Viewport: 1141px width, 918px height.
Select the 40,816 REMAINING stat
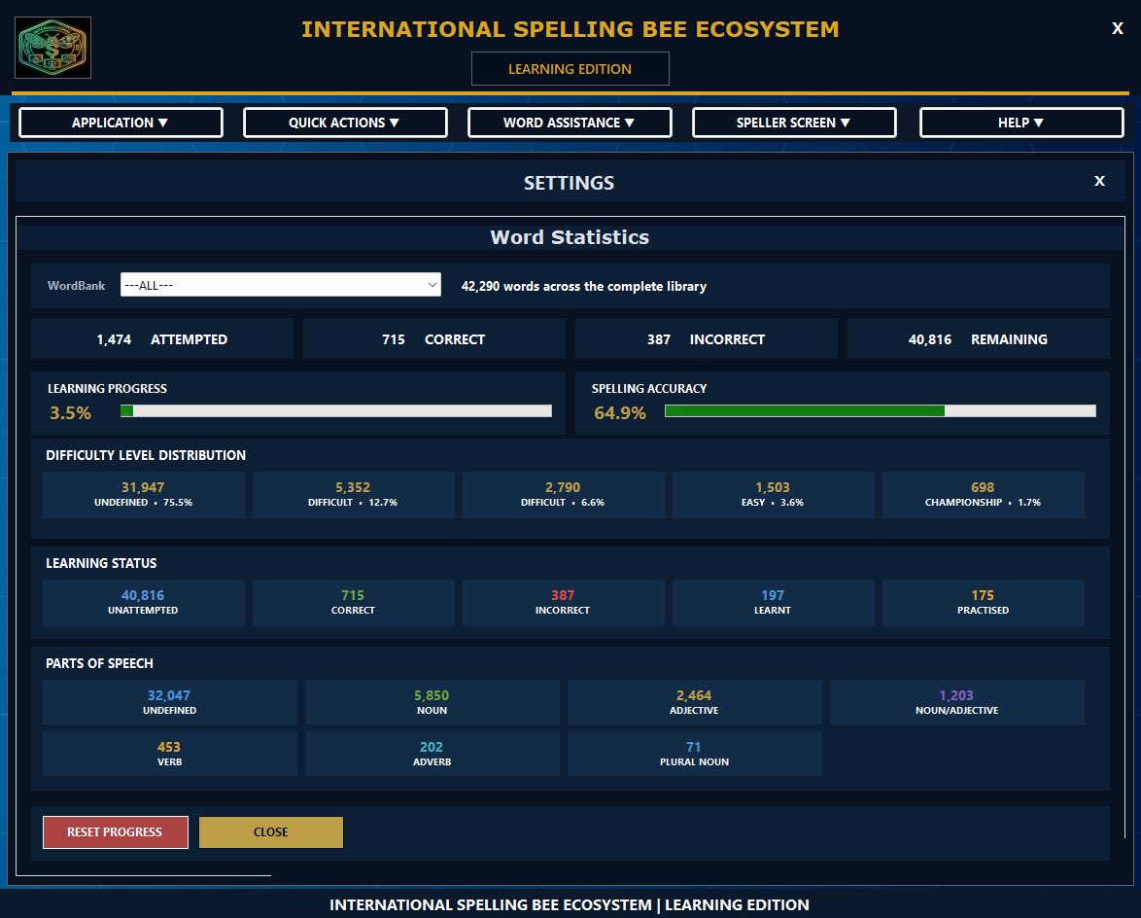978,338
